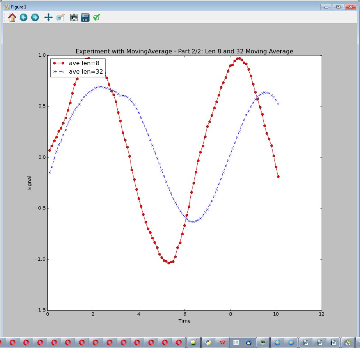Reset the plot to original view with Home
This screenshot has width=360, height=348.
pyautogui.click(x=12, y=17)
